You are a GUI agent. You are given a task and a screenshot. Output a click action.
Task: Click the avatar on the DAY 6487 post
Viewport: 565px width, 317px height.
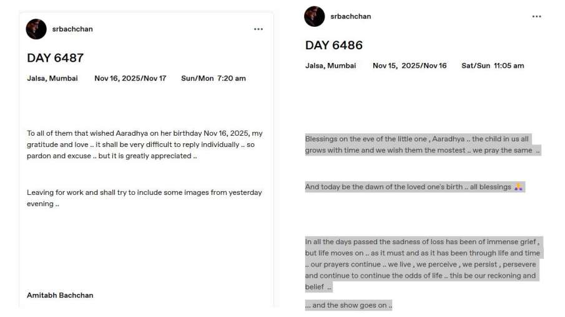pos(36,29)
